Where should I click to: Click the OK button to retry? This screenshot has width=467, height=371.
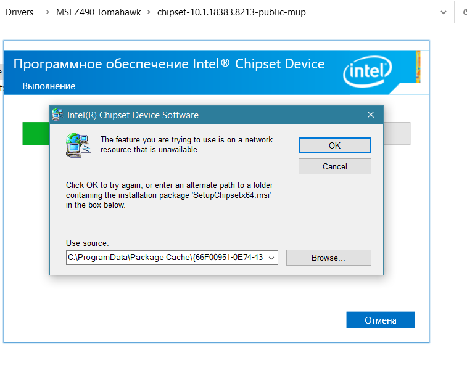(335, 145)
